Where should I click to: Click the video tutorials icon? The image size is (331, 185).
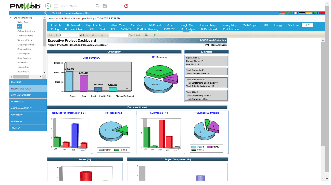[x=105, y=6]
